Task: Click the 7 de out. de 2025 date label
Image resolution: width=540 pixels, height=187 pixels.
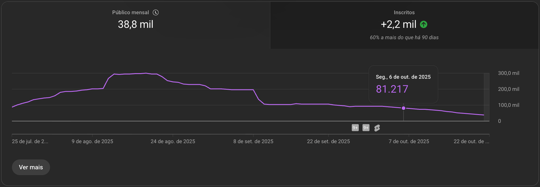Action: tap(409, 142)
